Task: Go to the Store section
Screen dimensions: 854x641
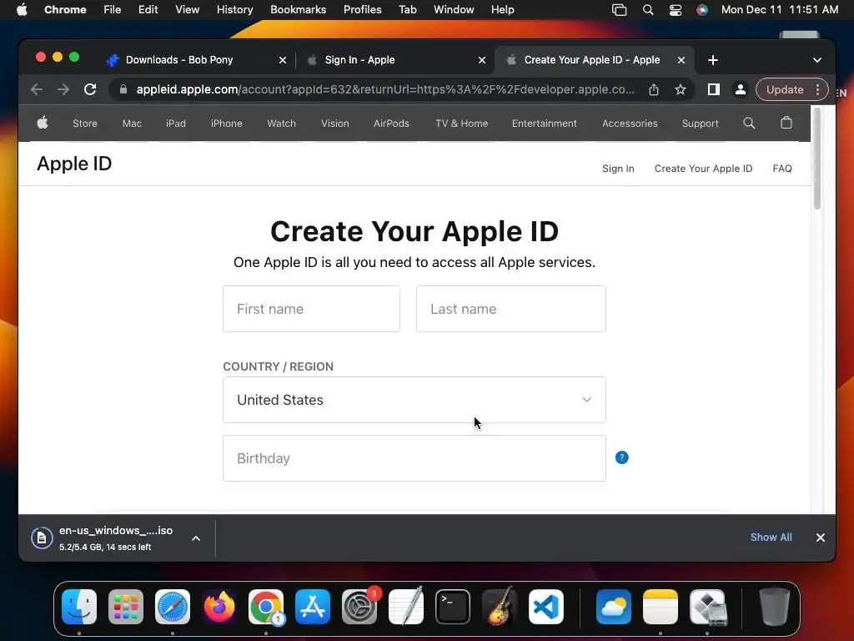Action: pos(85,124)
